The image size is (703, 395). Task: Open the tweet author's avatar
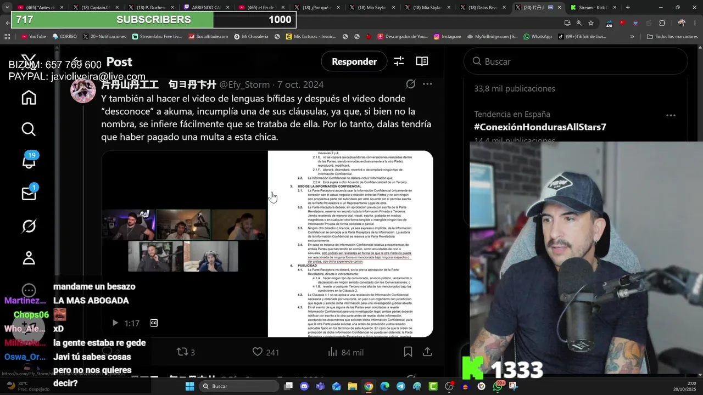click(83, 90)
